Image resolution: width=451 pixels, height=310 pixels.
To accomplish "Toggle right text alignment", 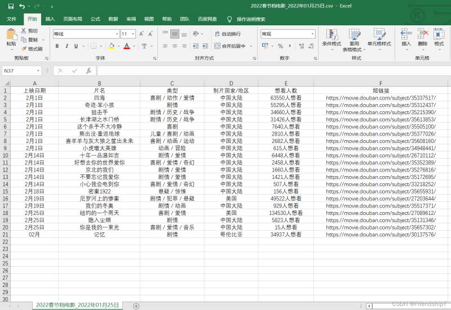I will coord(184,46).
